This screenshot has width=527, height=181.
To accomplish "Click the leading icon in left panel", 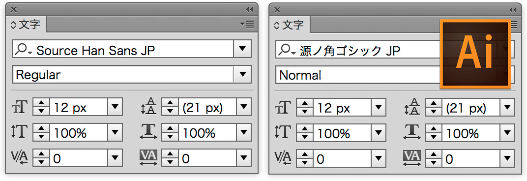I will click(148, 107).
